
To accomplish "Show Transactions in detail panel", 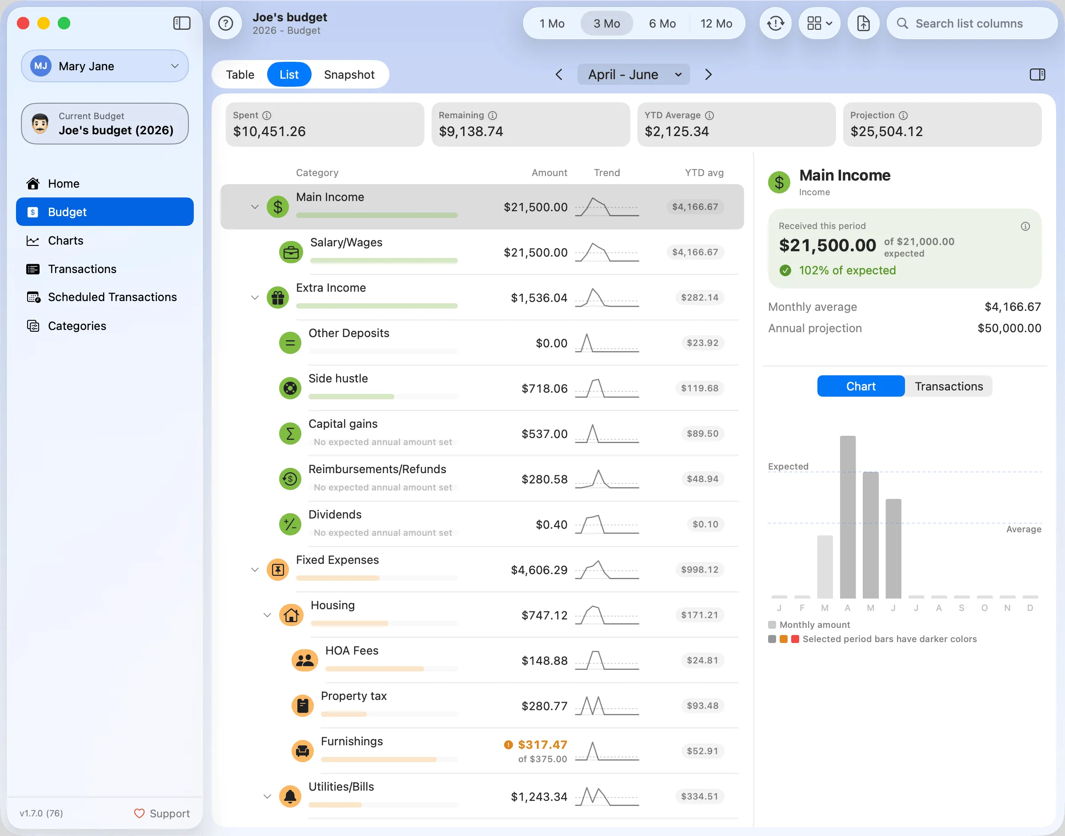I will [x=949, y=386].
